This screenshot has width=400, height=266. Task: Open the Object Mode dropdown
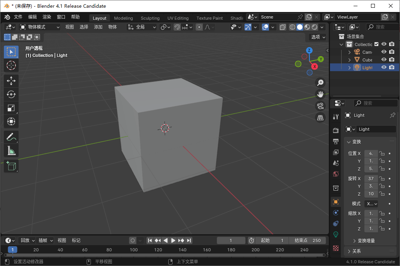point(38,27)
